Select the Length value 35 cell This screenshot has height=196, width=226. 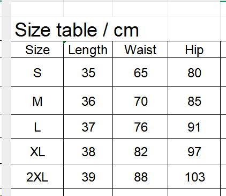pyautogui.click(x=88, y=72)
